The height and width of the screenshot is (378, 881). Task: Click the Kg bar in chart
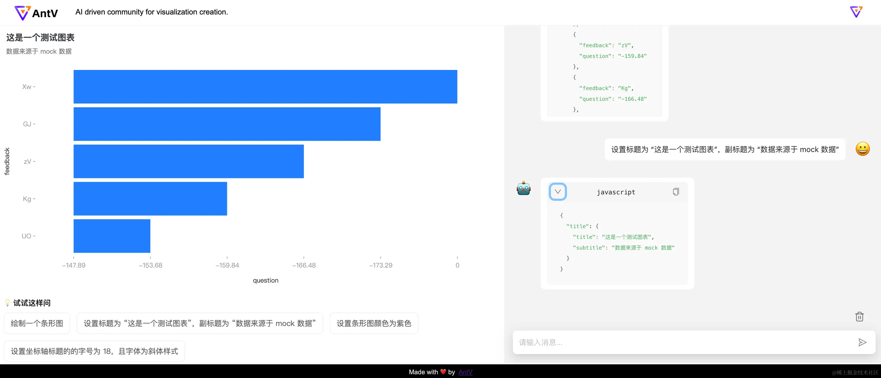click(x=150, y=199)
